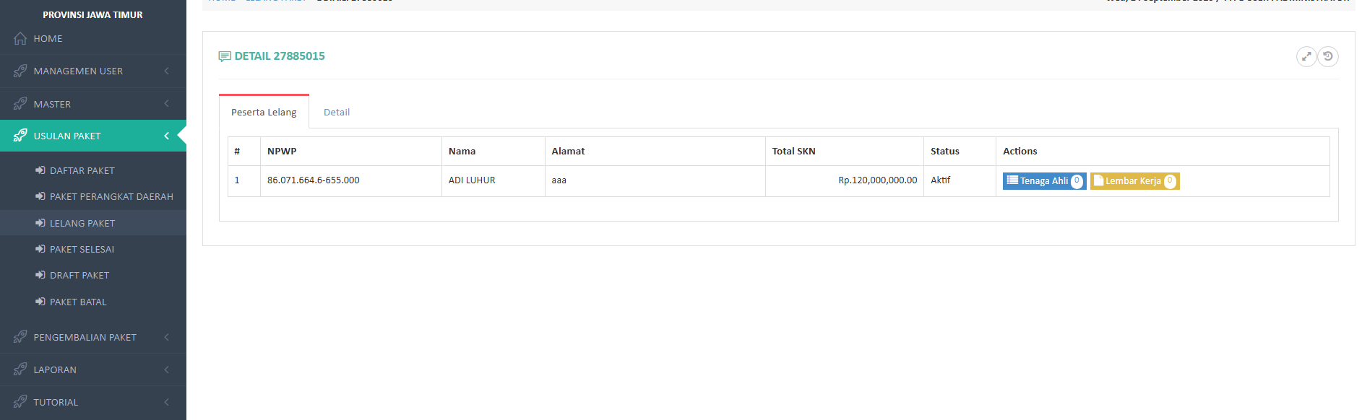Open Draft Paket submenu item

[79, 275]
